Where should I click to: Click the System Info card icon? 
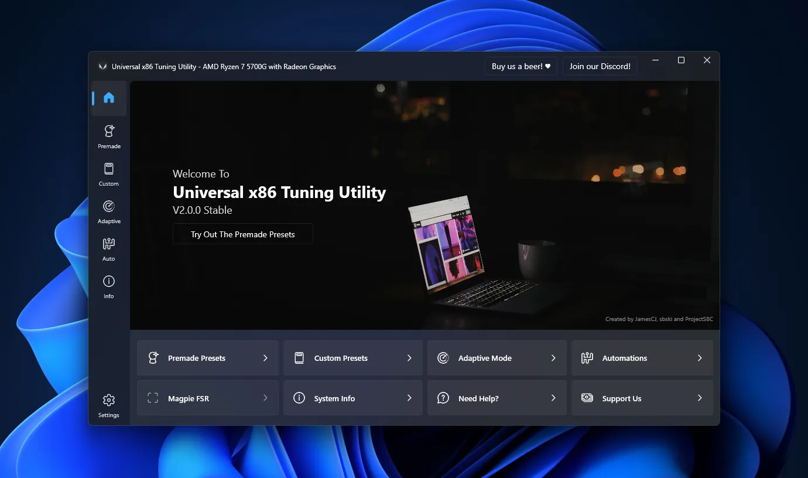pos(299,398)
